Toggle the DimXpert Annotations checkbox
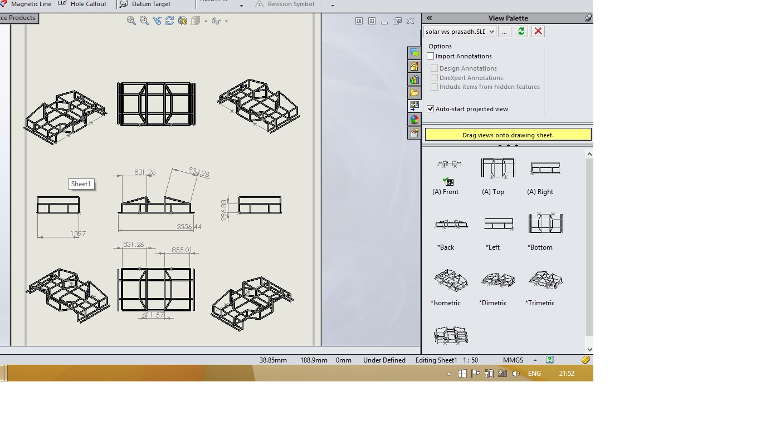 click(x=434, y=78)
